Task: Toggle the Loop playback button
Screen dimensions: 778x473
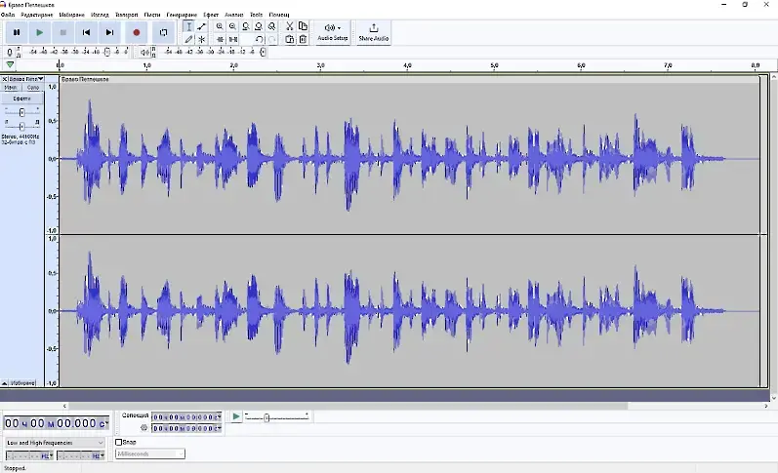Action: tap(163, 33)
